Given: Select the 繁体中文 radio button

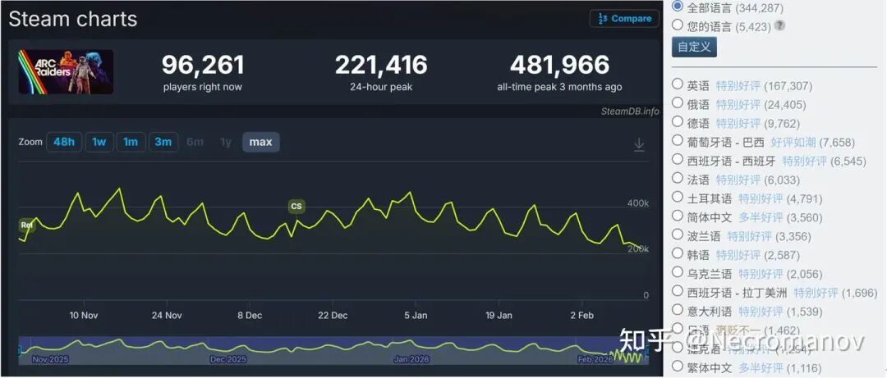Looking at the screenshot, I should (677, 366).
